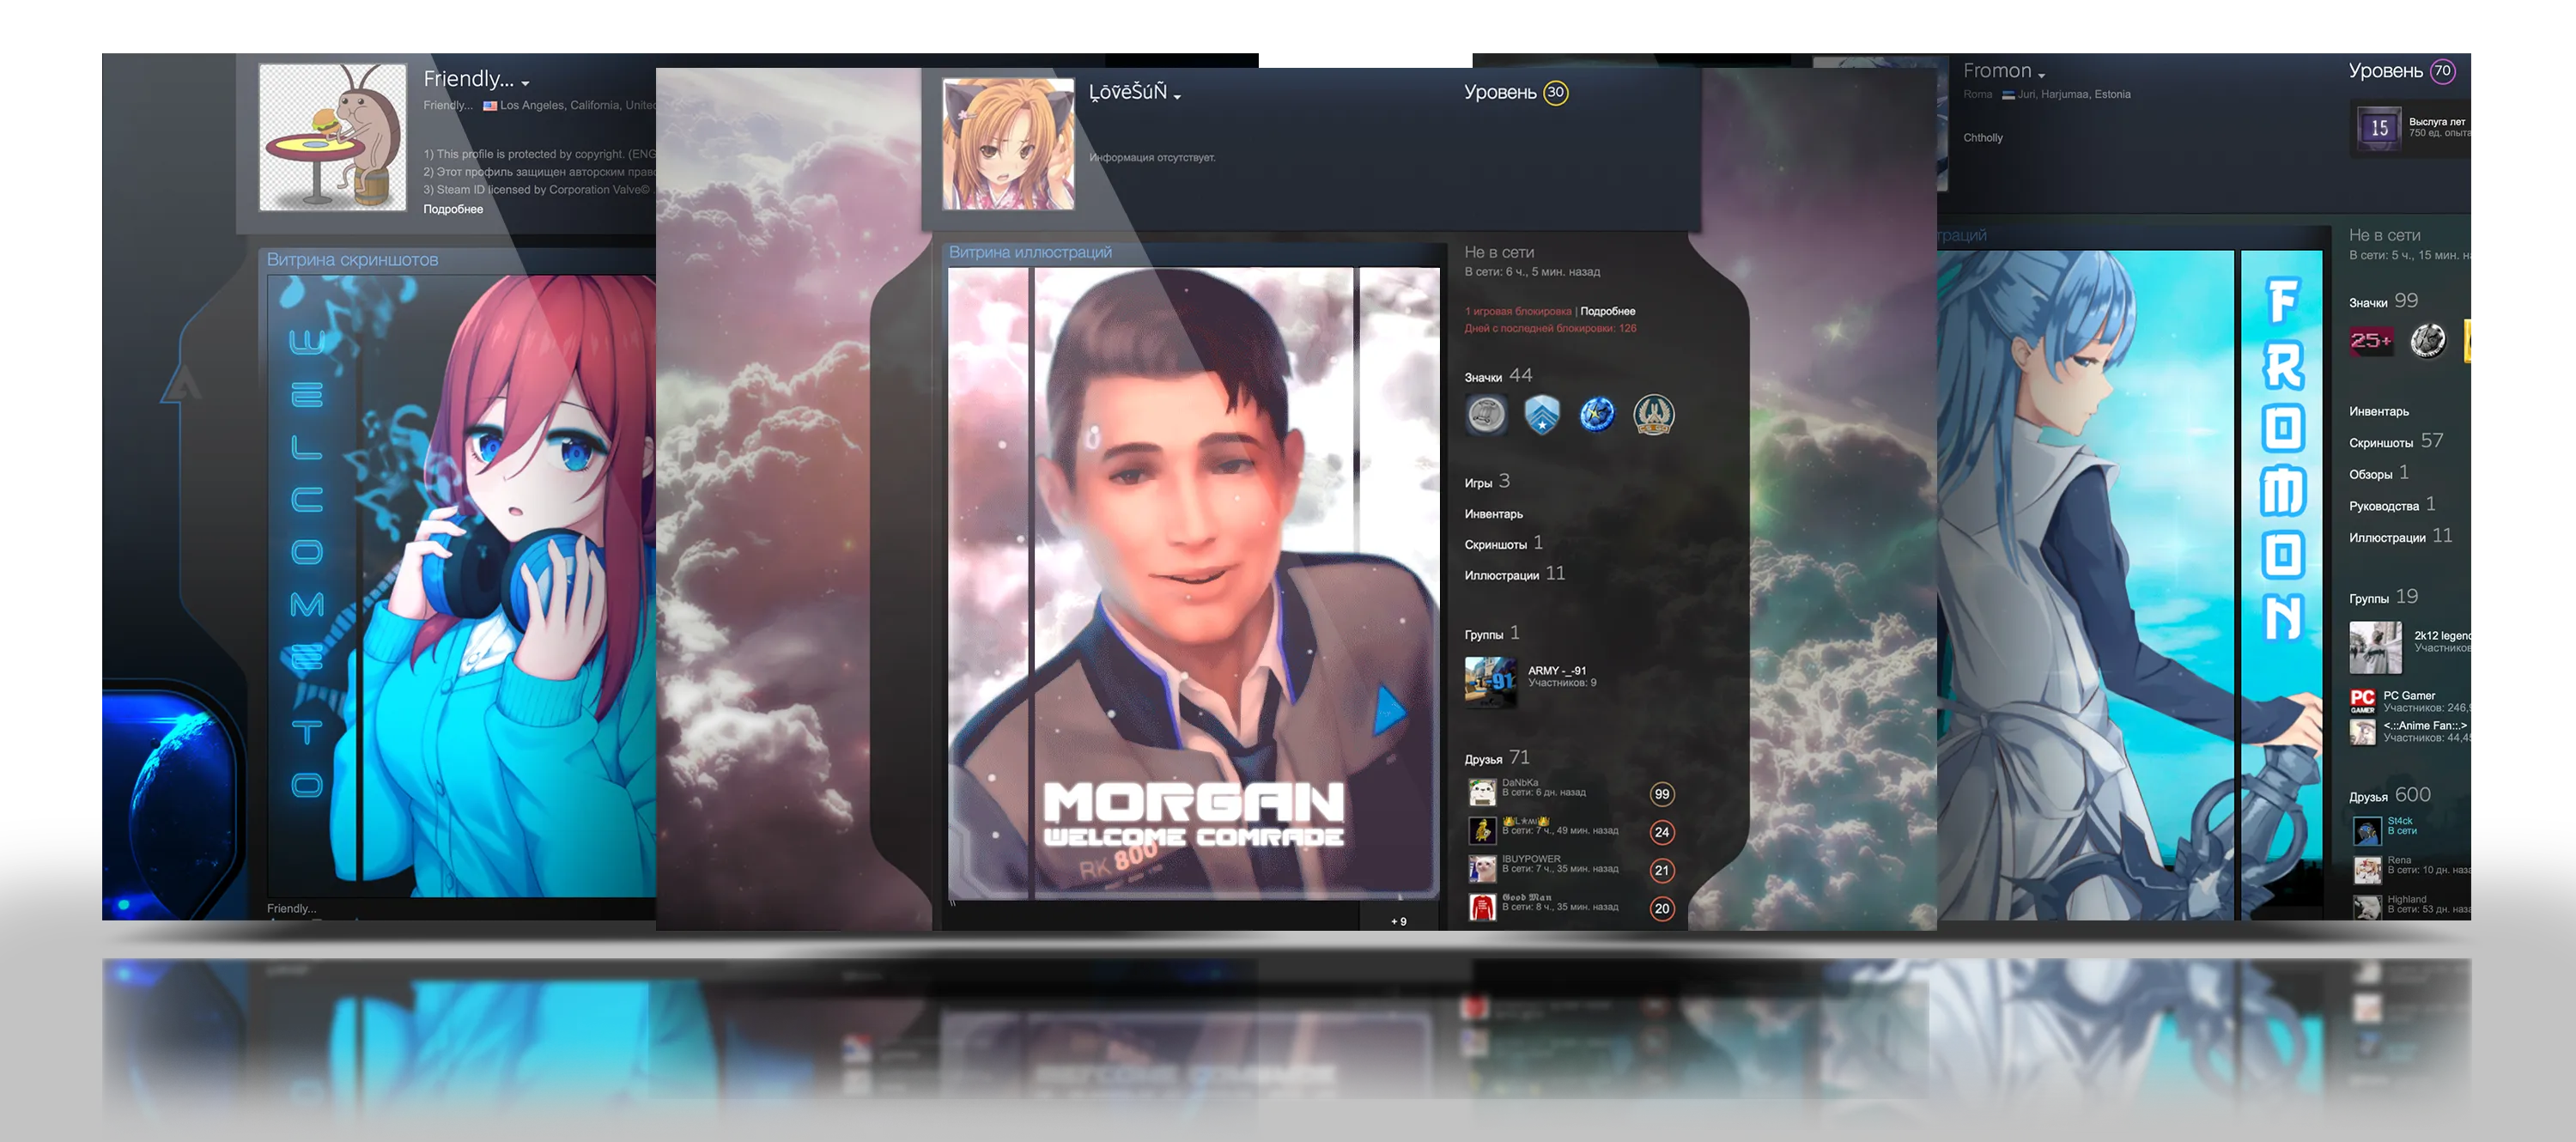Open Rena friend avatar
The image size is (2576, 1142).
tap(2367, 870)
